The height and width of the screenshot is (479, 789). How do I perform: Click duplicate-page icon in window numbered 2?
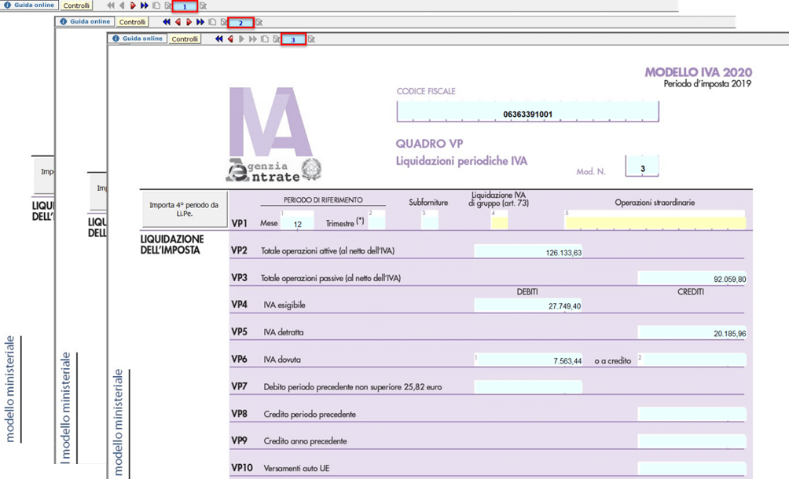(212, 22)
